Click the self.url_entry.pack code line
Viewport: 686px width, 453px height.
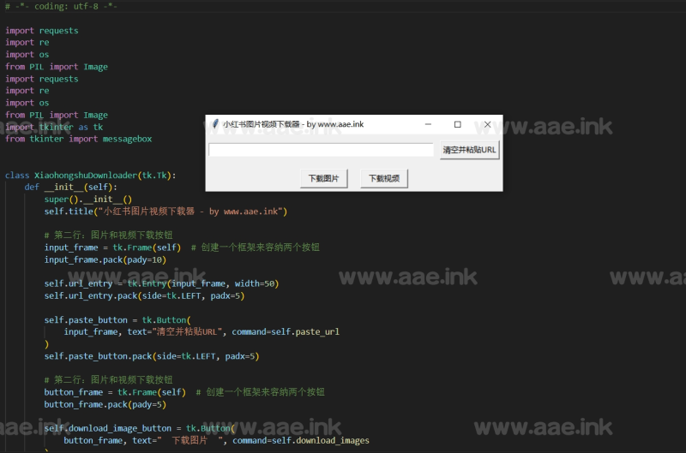pyautogui.click(x=144, y=295)
